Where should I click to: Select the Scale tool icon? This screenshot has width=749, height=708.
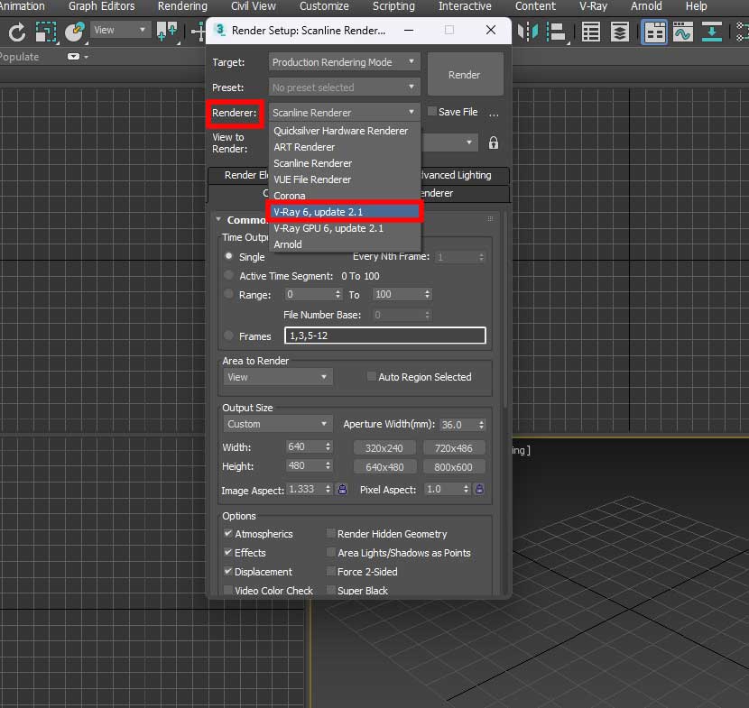46,32
